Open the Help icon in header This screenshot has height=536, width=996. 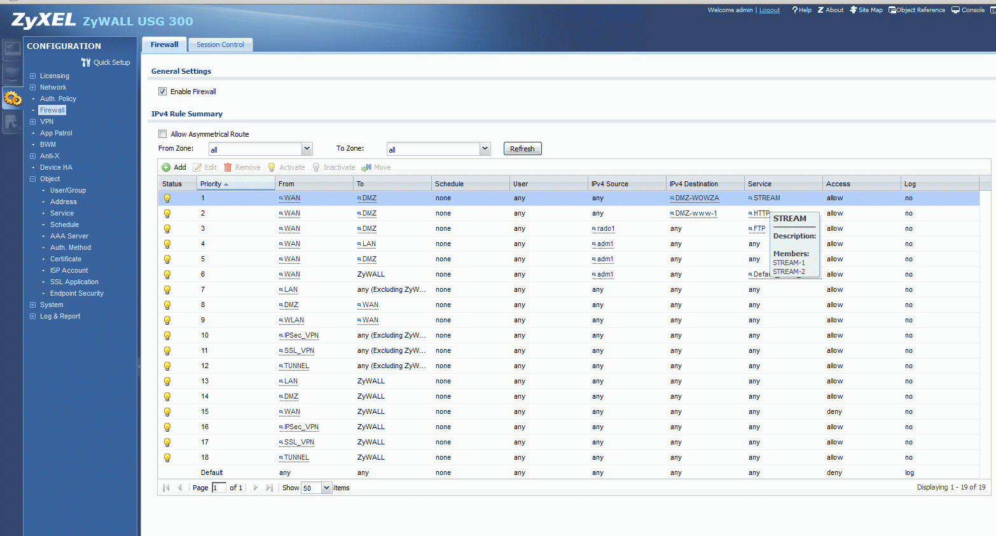(x=794, y=10)
